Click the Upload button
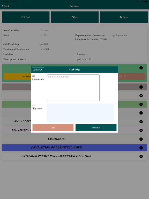This screenshot has width=149, height=199. (124, 17)
